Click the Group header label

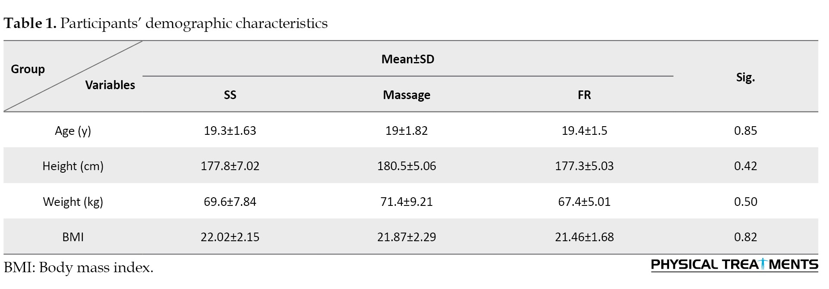click(28, 69)
